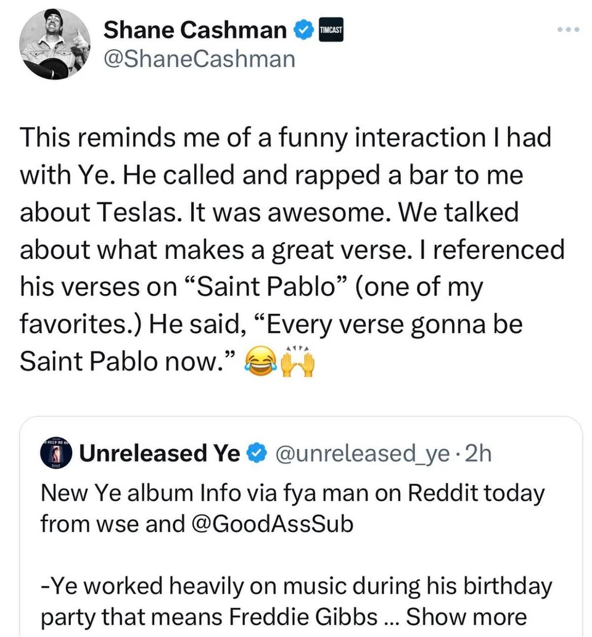The width and height of the screenshot is (592, 637).
Task: Click the "Ye worked heavily on music" text
Action: click(296, 586)
